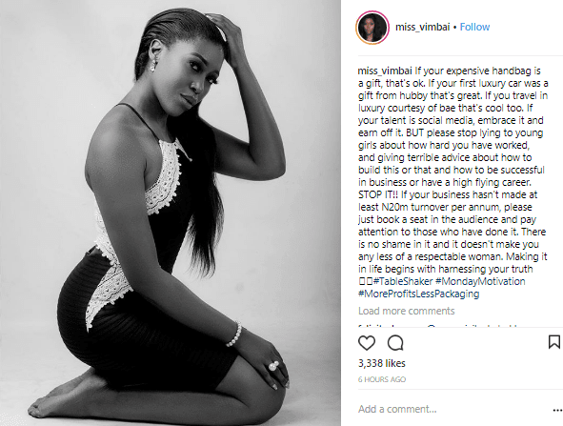Focus the Add a comment field

[452, 409]
